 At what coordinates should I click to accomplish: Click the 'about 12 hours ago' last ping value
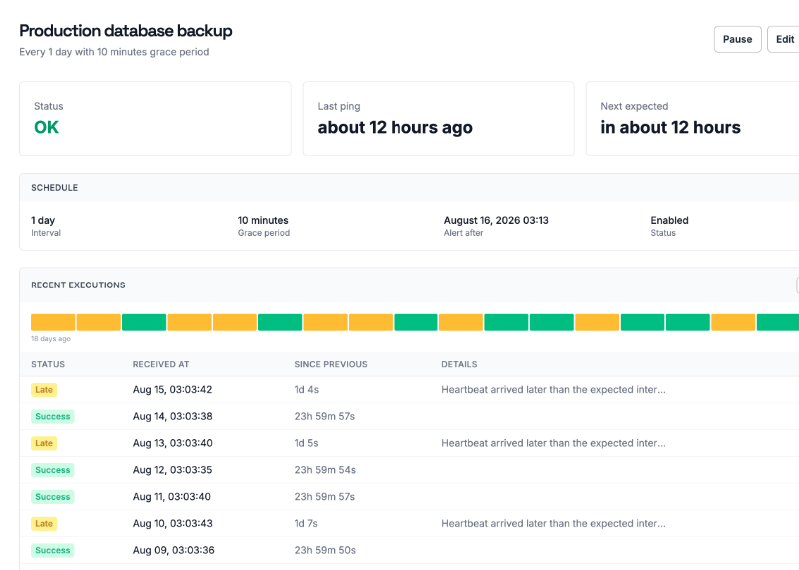pyautogui.click(x=395, y=127)
